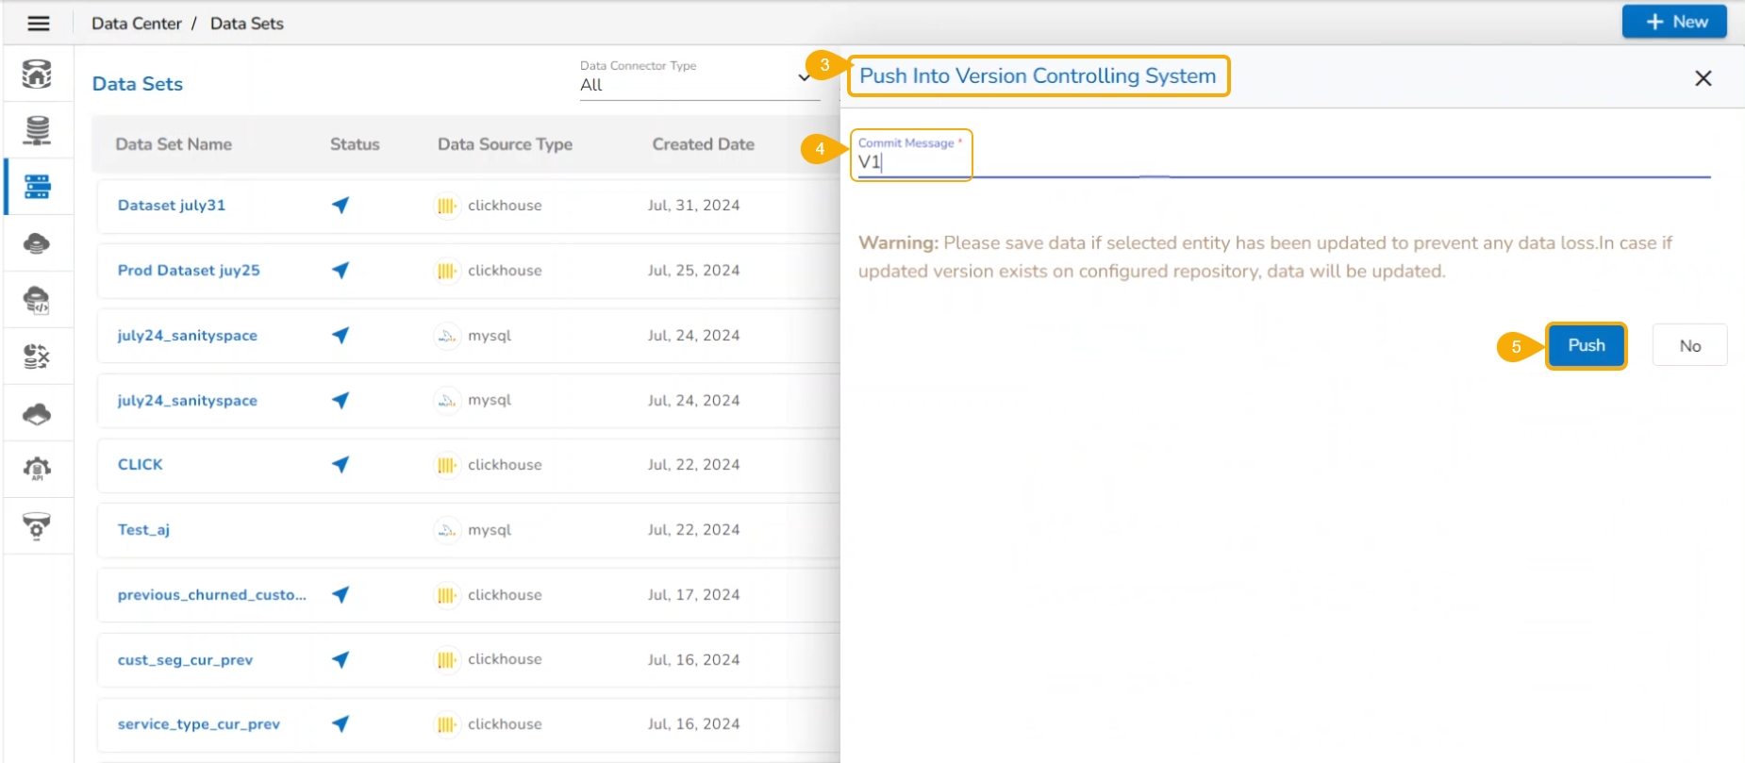Click the New button
The width and height of the screenshot is (1745, 763).
[1675, 22]
